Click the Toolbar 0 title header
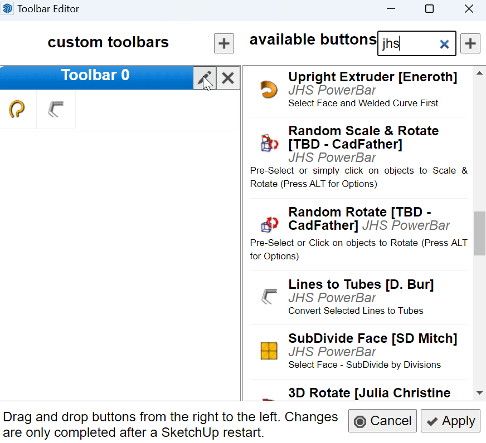The height and width of the screenshot is (443, 486). [95, 75]
